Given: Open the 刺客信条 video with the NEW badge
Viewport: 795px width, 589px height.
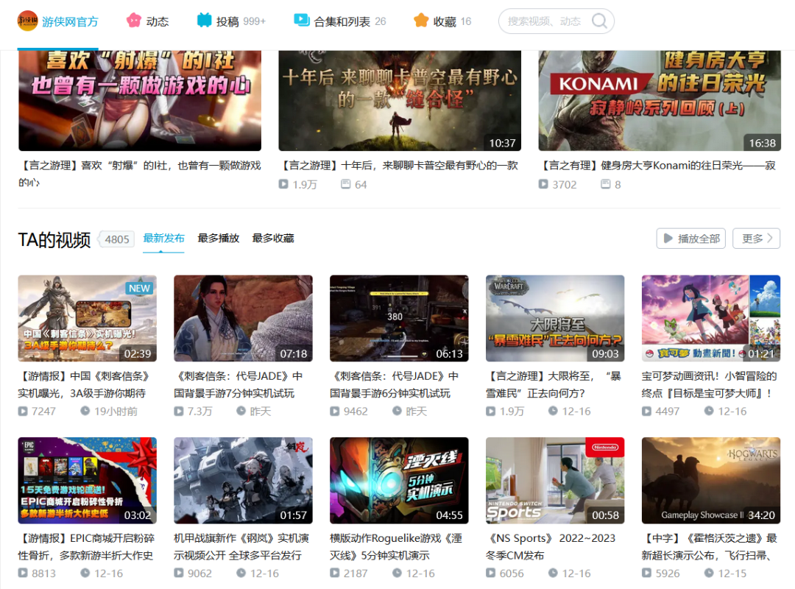Looking at the screenshot, I should [x=87, y=318].
